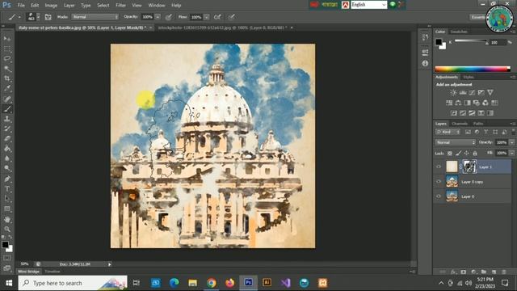Select the Eyedropper tool
517x291 pixels.
[7, 88]
